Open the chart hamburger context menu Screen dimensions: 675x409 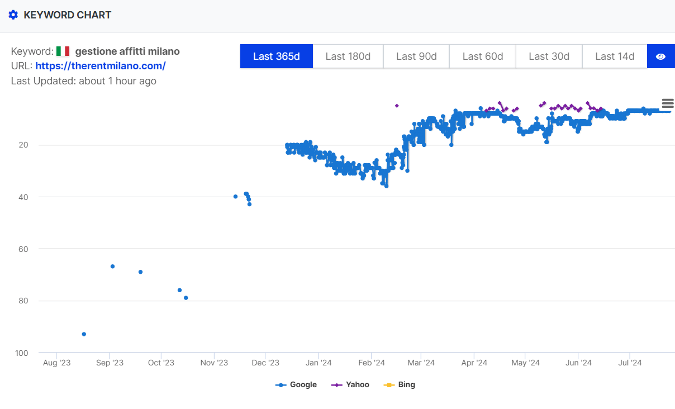pyautogui.click(x=667, y=103)
